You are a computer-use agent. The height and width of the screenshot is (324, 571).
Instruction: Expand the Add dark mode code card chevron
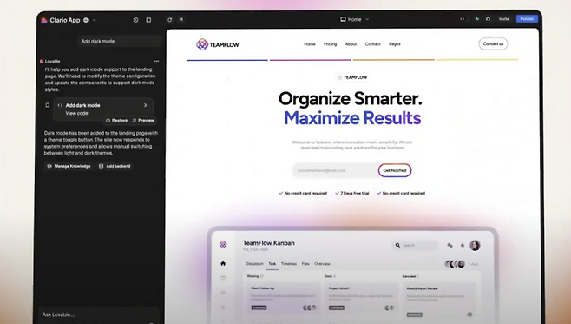pos(145,105)
